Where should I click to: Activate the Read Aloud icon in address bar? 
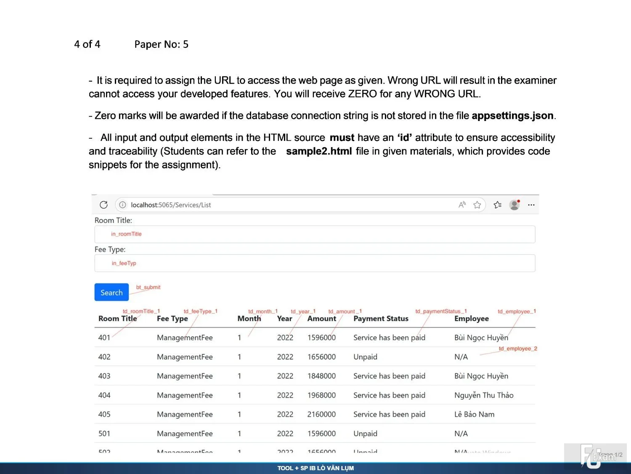click(x=462, y=205)
